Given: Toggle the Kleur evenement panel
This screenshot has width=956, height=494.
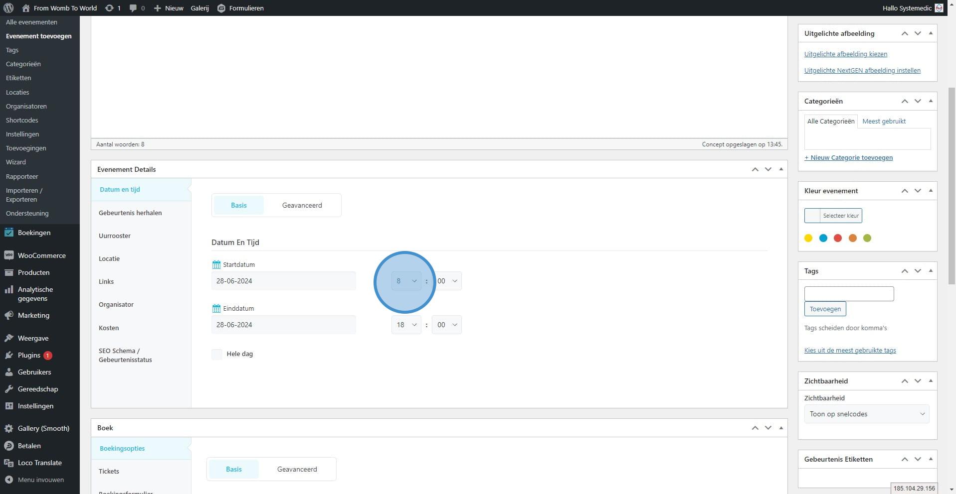Looking at the screenshot, I should (x=930, y=191).
